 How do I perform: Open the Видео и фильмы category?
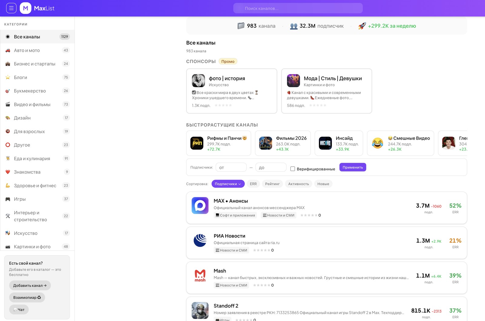click(37, 104)
